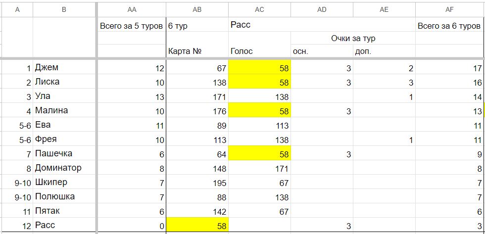Click the 'Карта №' header cell
Screen dimensions: 485x234
pyautogui.click(x=197, y=51)
